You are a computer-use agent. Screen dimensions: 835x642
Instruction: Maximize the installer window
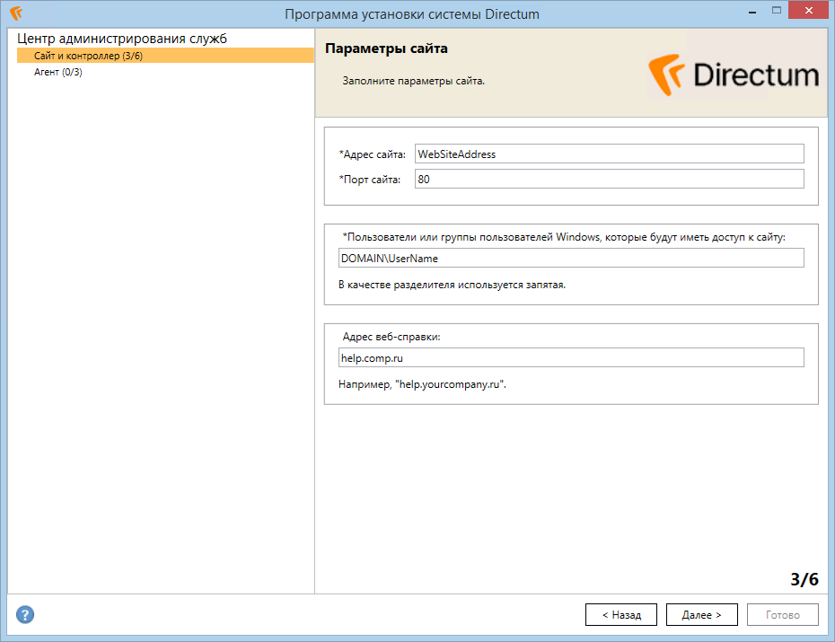pyautogui.click(x=777, y=11)
